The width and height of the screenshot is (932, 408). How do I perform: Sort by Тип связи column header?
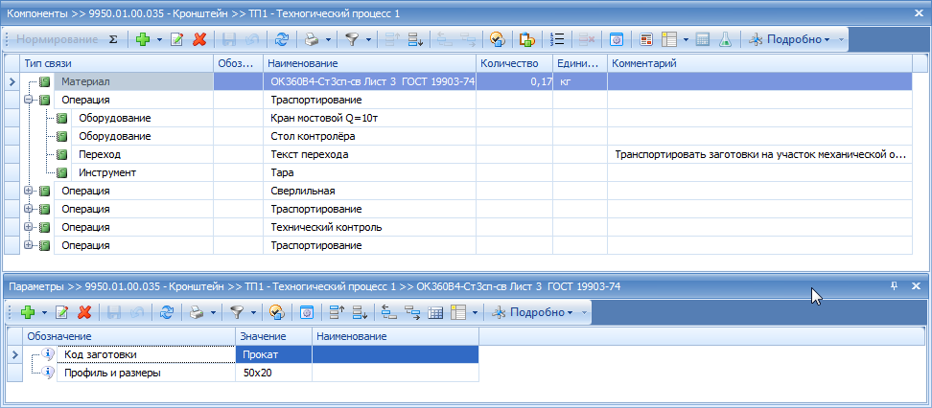click(117, 63)
